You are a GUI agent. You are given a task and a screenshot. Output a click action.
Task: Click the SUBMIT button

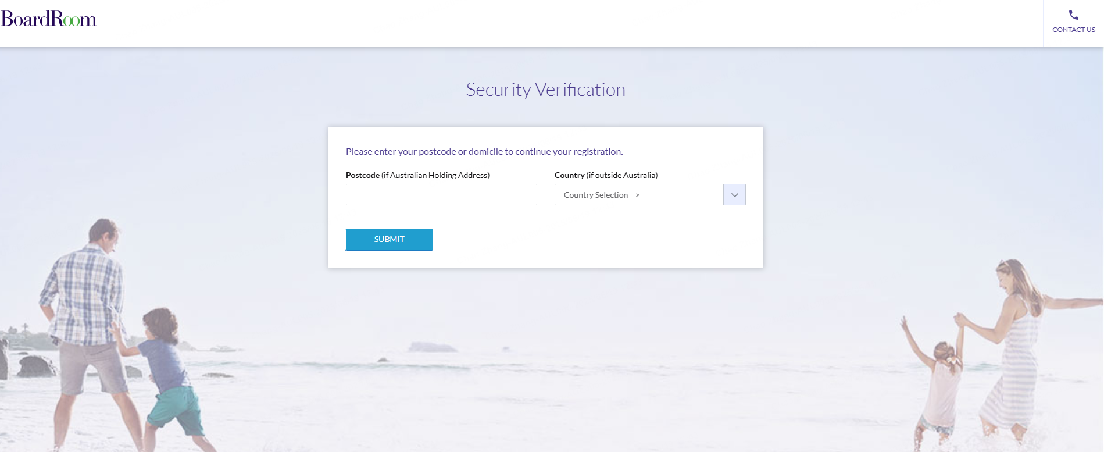pos(390,239)
